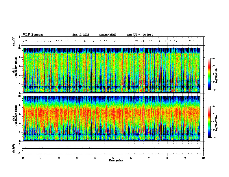Click the ch.3 voltage waveform trace

coord(112,148)
